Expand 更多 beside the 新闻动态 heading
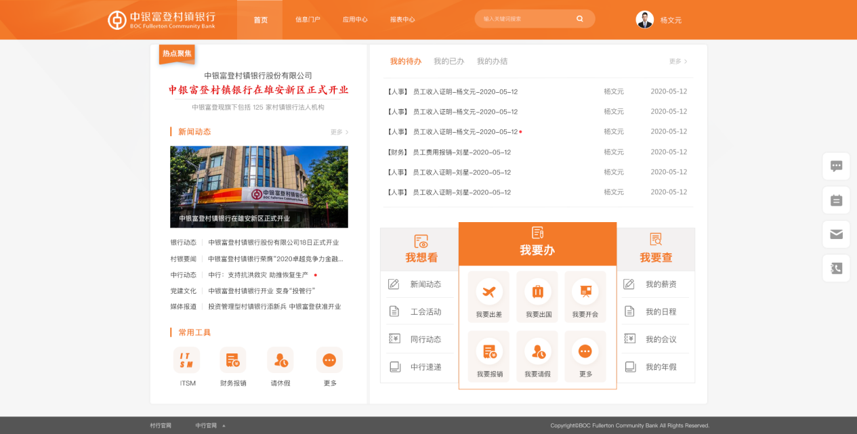The width and height of the screenshot is (857, 434). click(339, 132)
